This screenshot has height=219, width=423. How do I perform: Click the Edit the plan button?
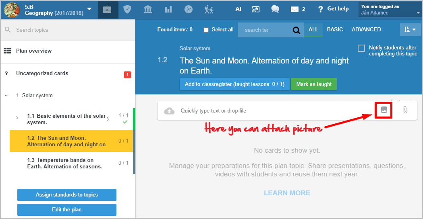(x=66, y=210)
